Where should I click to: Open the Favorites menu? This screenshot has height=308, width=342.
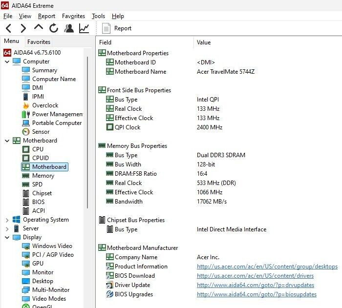(x=73, y=16)
